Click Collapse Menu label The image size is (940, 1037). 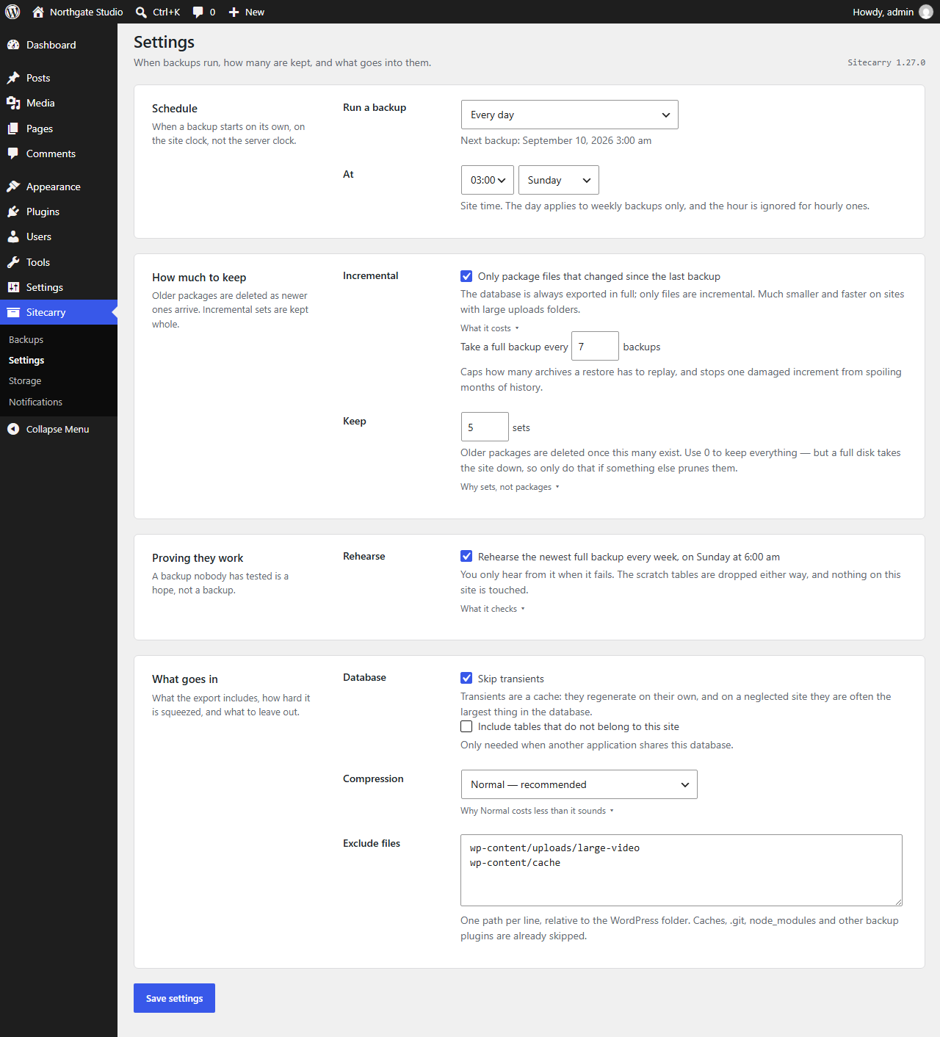click(x=57, y=429)
